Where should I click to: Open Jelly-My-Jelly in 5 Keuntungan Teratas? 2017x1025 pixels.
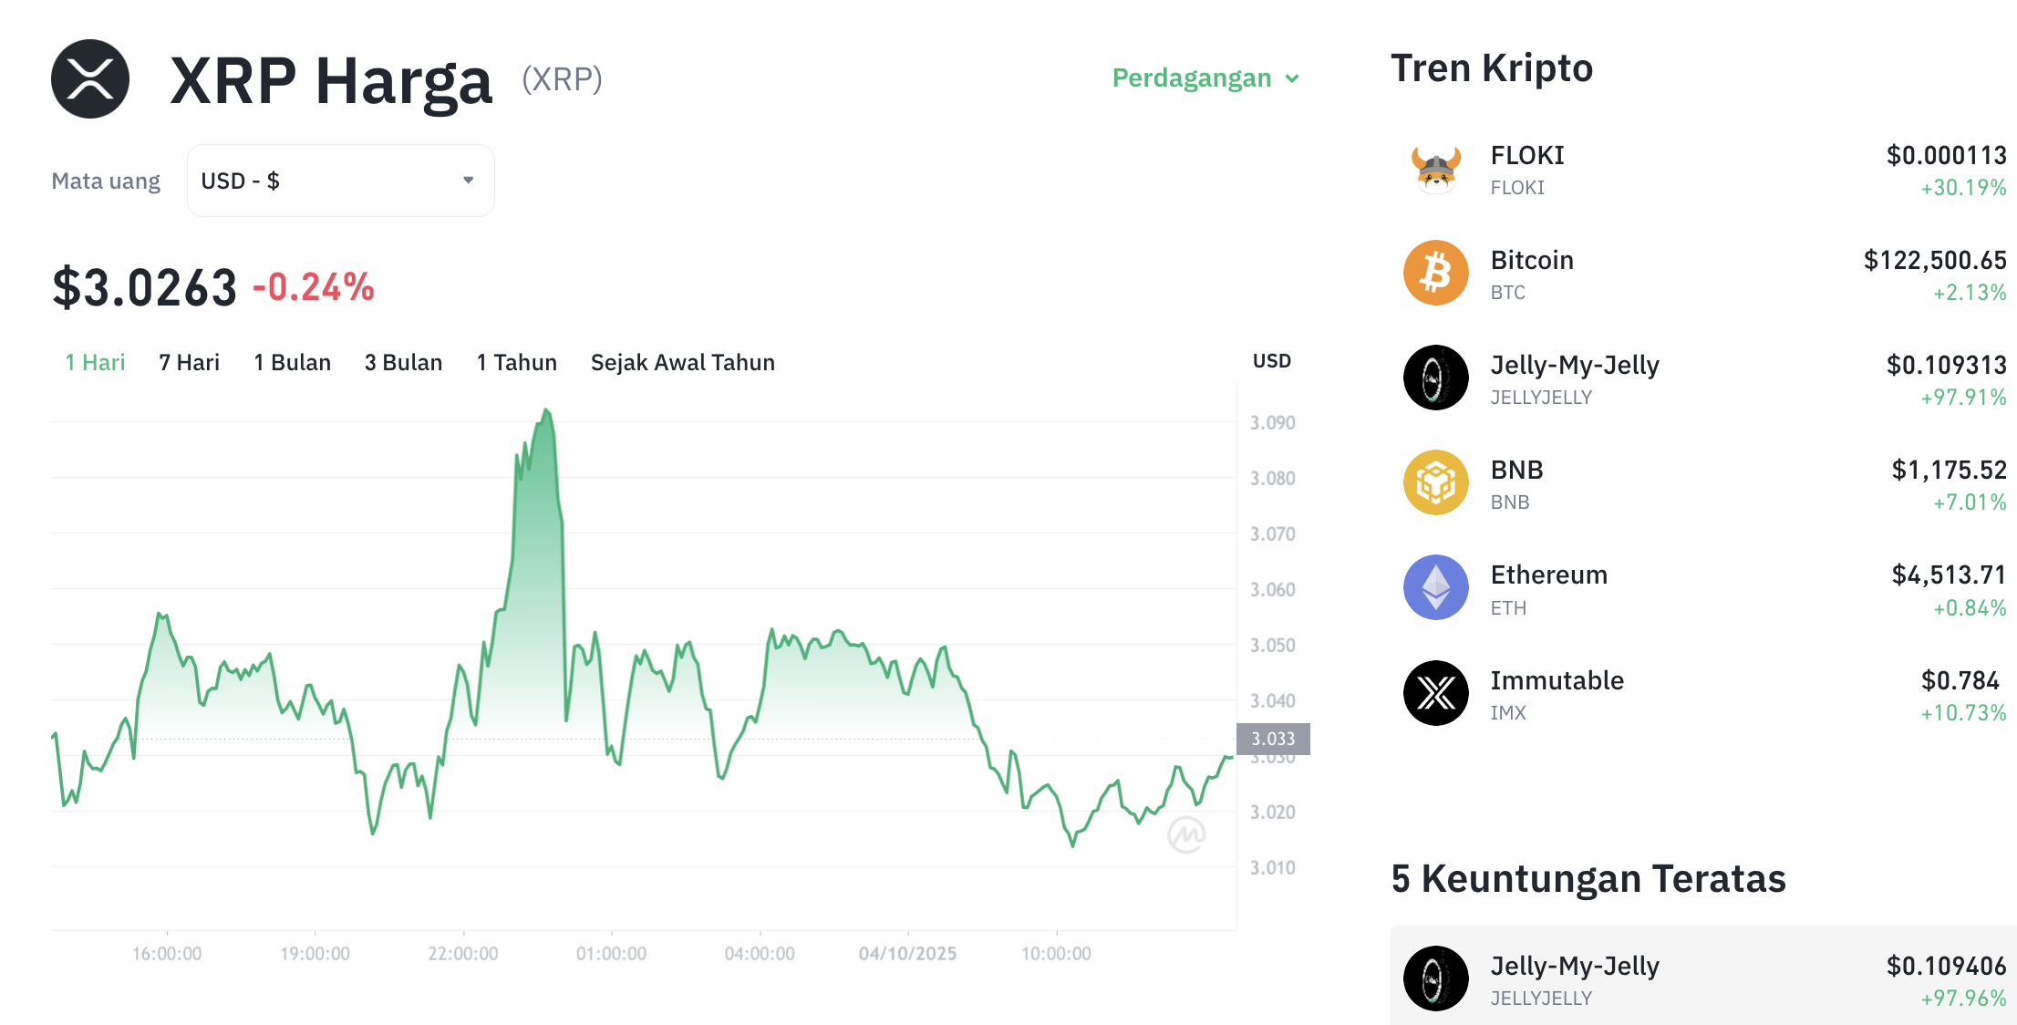[1574, 967]
